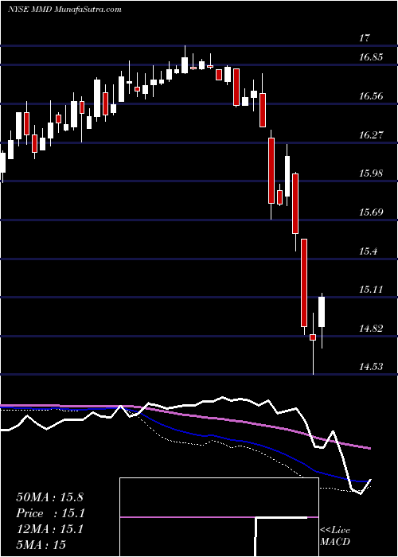
Task: Click the 16.85 price axis label
Action: [371, 56]
